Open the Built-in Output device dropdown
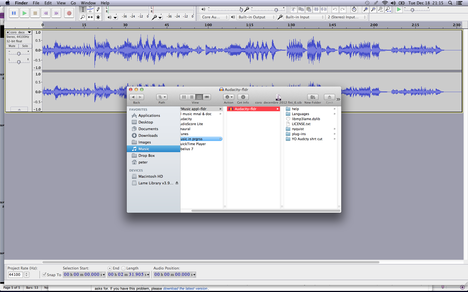This screenshot has width=468, height=292. point(256,17)
